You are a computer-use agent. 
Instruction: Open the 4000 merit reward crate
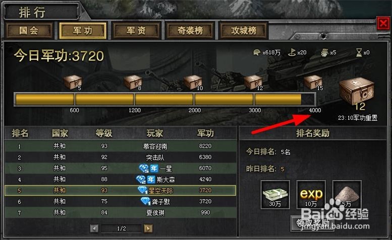click(x=313, y=83)
